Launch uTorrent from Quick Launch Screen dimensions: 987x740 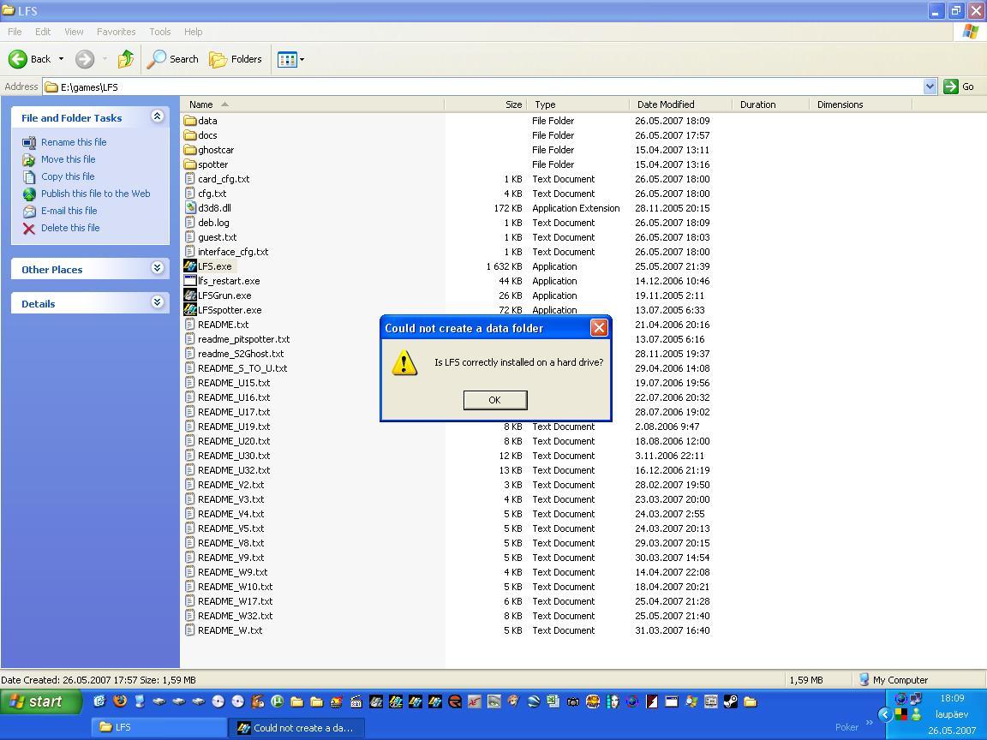pyautogui.click(x=277, y=701)
